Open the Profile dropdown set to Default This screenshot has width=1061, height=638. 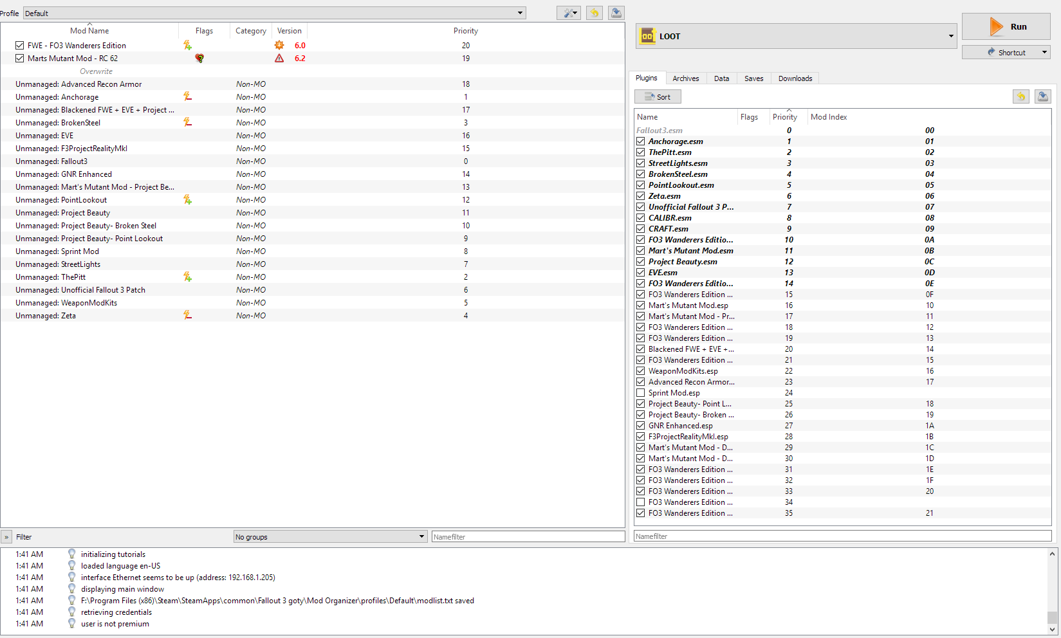point(275,13)
